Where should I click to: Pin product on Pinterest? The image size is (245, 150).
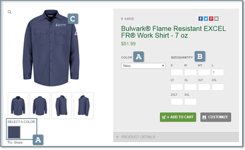tap(211, 19)
